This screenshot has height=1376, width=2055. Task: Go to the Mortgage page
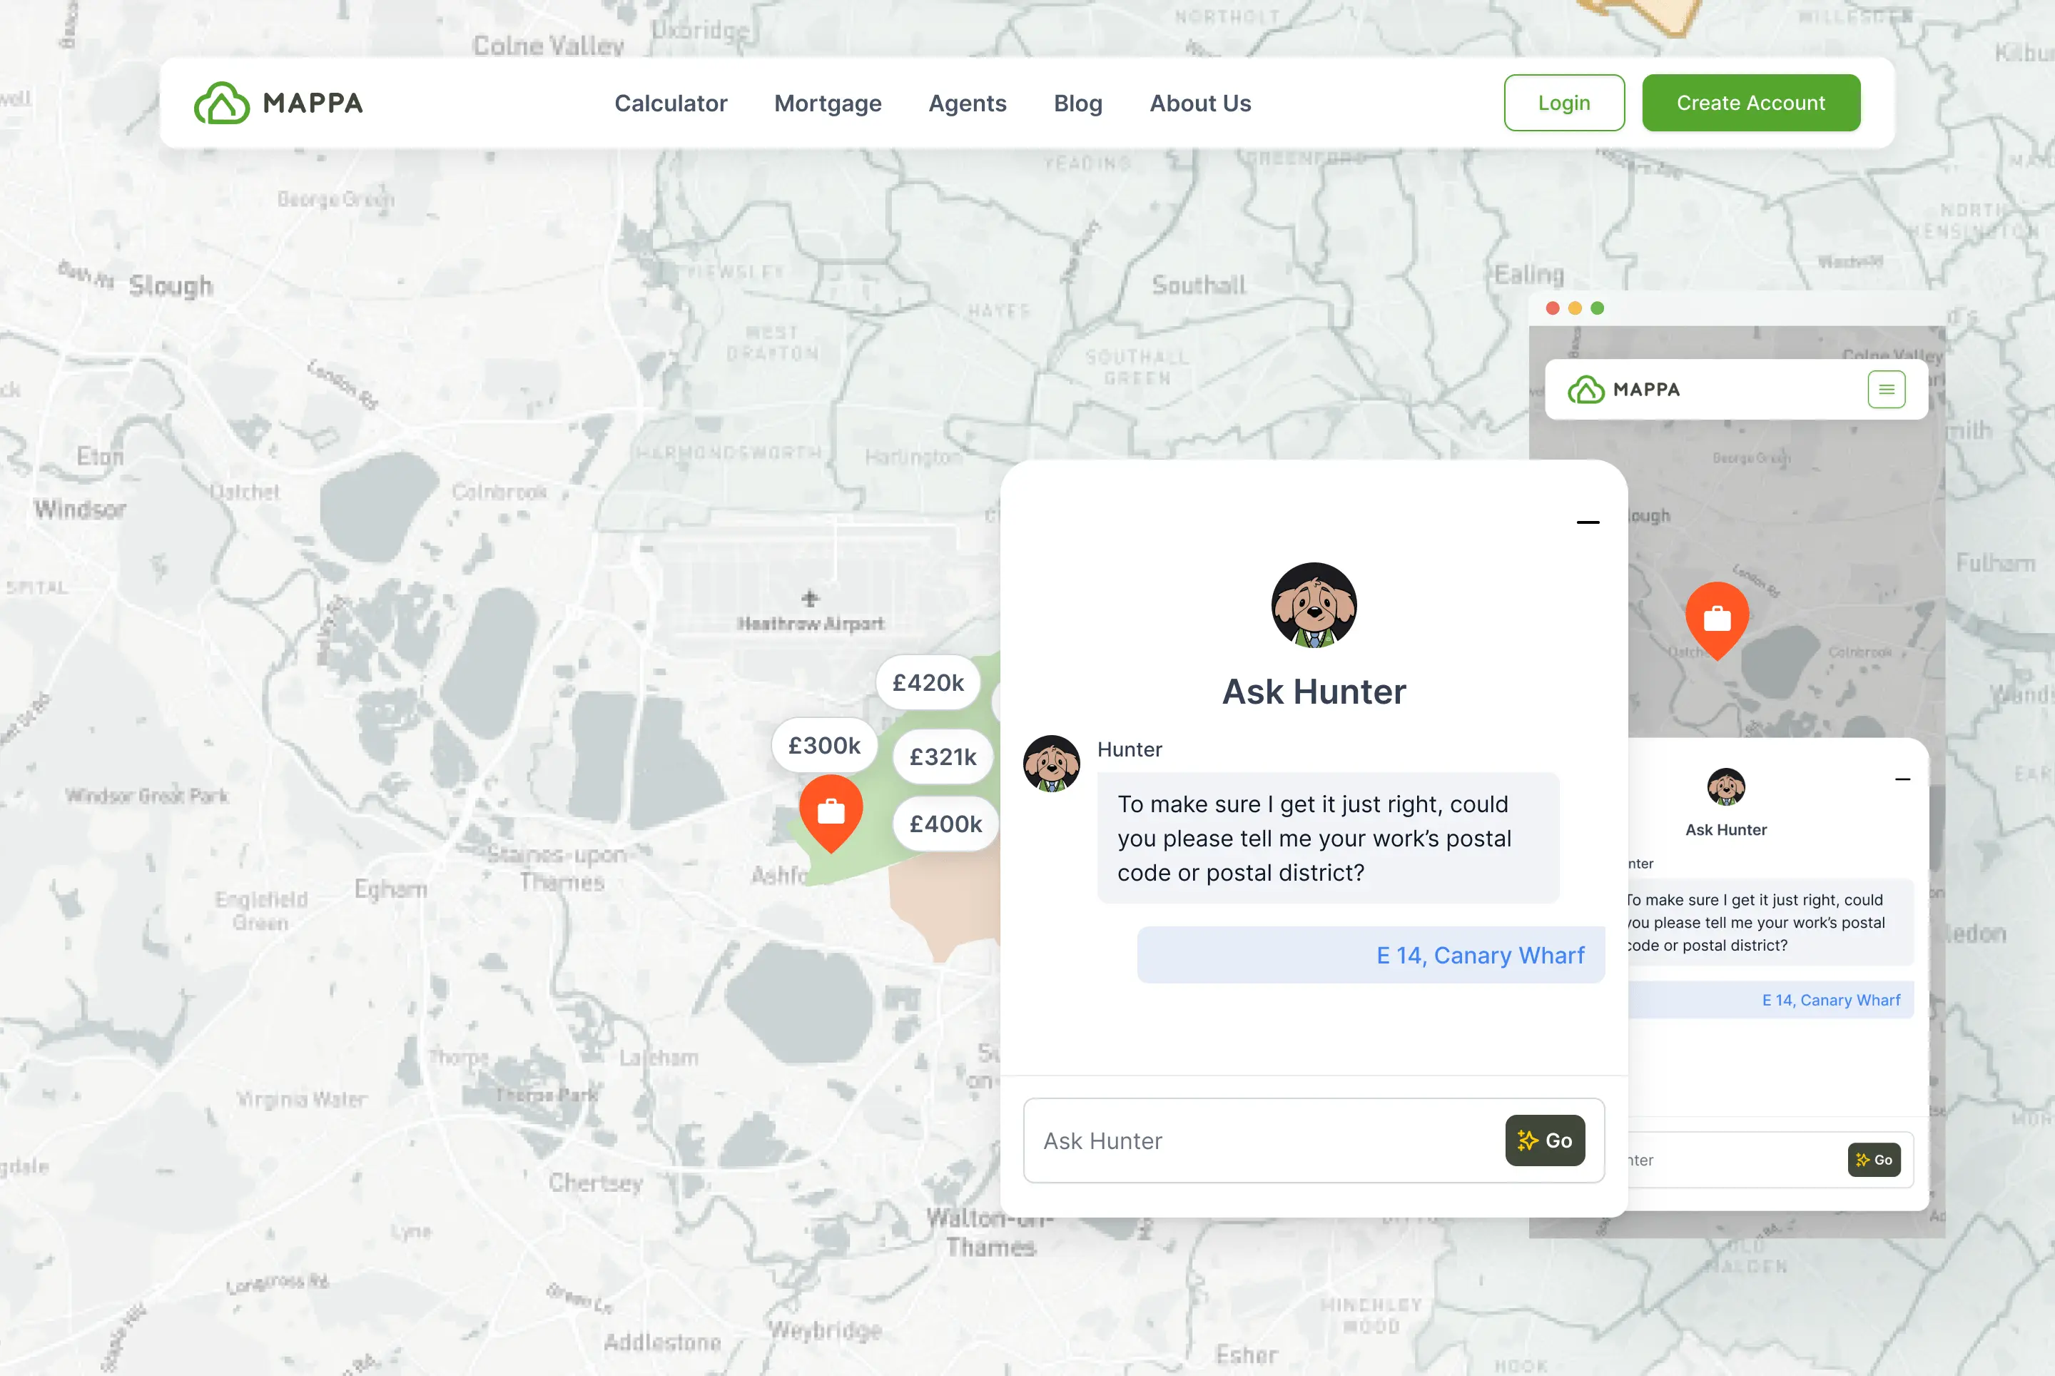(x=828, y=103)
